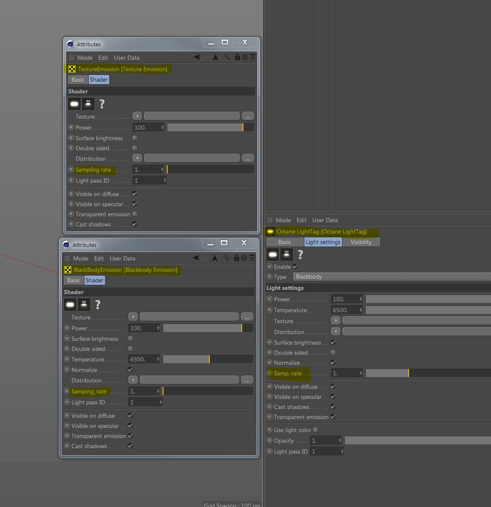
Task: Toggle lock icon in Blackbody Emission attributes toolbar
Action: coord(237,258)
